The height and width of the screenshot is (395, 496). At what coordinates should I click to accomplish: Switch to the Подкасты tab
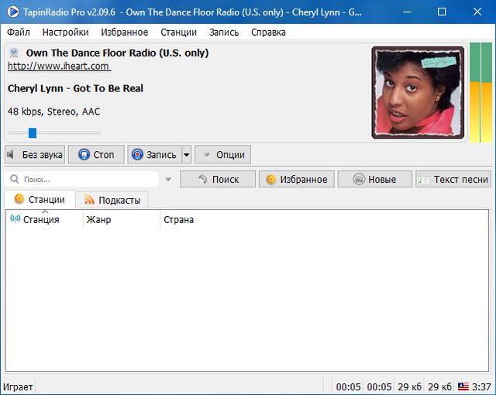(x=112, y=200)
